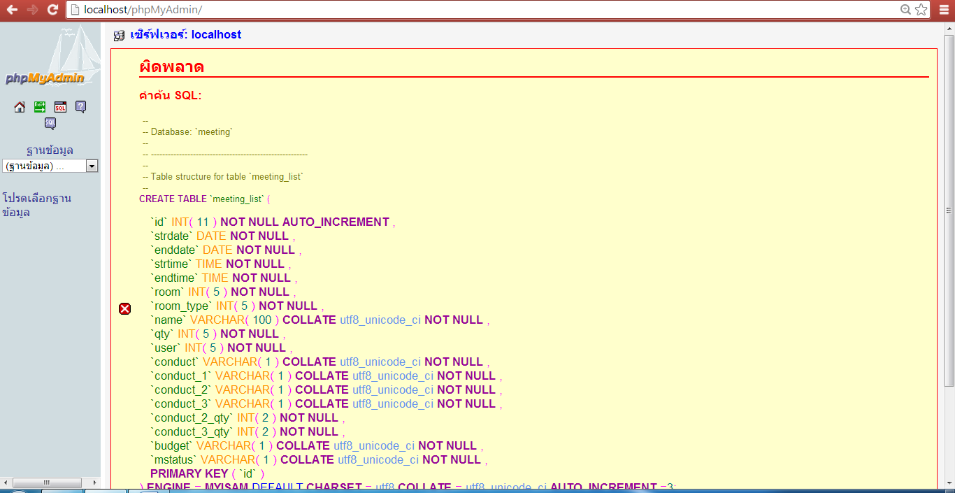Click the red error heading text
955x493 pixels.
172,67
